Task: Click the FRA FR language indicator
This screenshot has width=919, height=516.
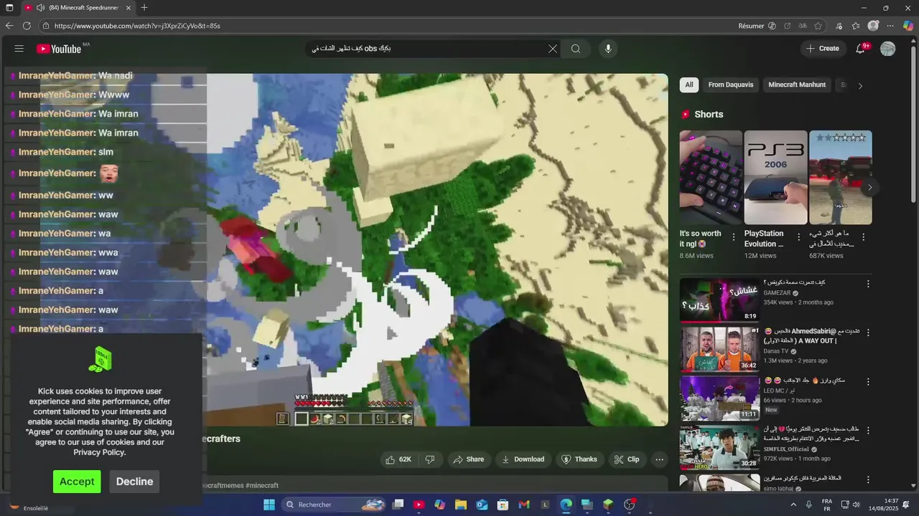Action: click(827, 505)
